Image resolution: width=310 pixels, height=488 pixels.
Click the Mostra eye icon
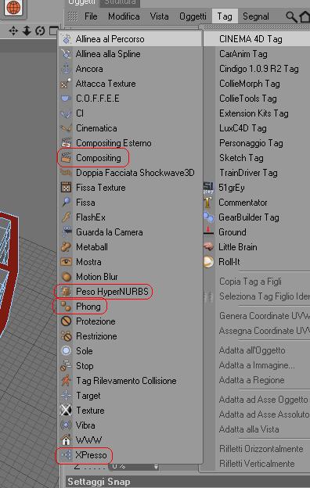[x=66, y=262]
